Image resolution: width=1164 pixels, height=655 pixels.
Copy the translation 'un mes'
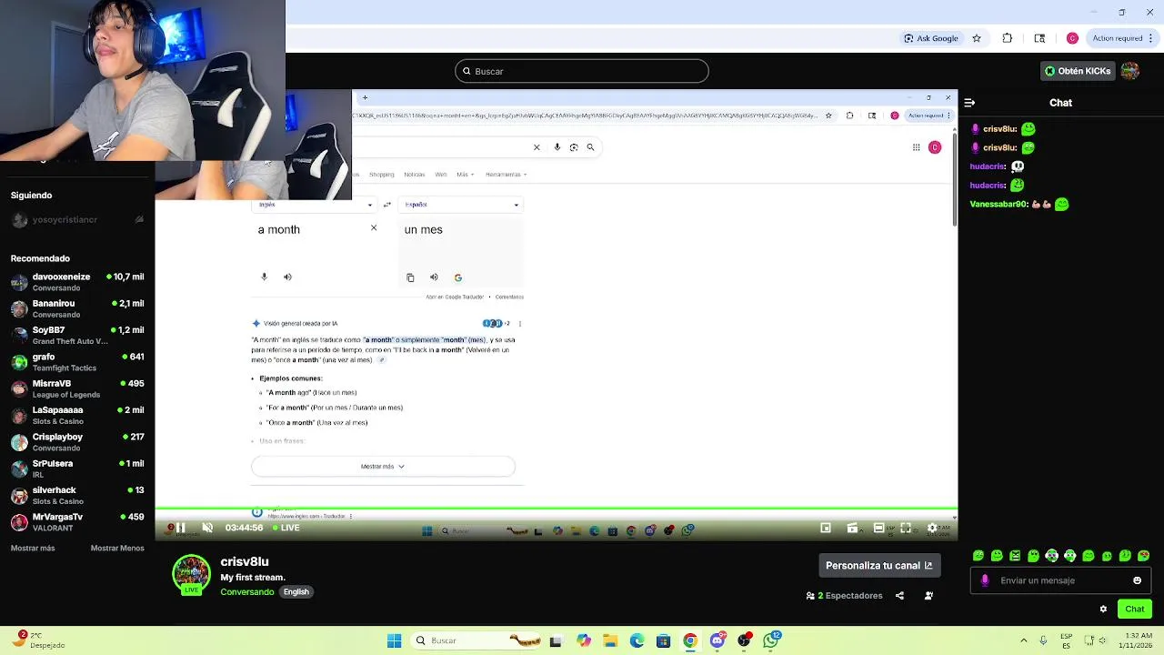point(410,277)
